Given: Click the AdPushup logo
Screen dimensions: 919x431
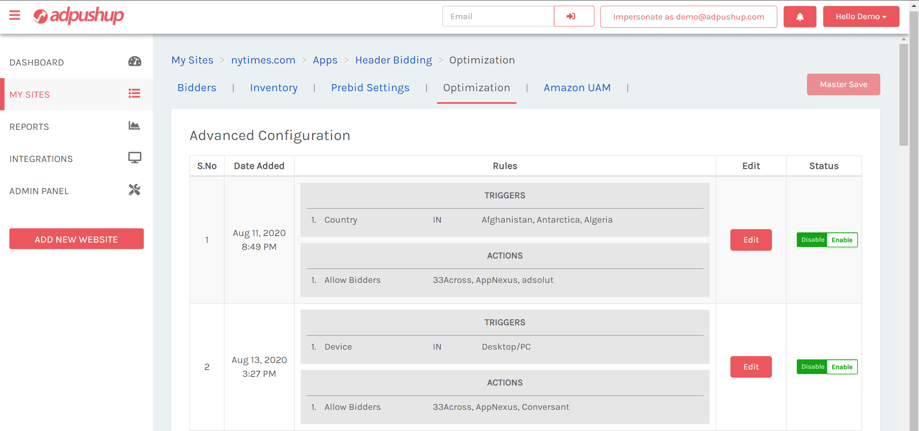Looking at the screenshot, I should coord(79,16).
